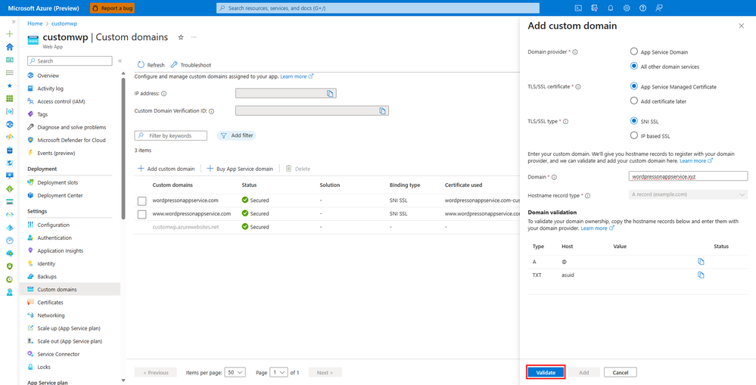The width and height of the screenshot is (756, 385).
Task: Copy the IP address value
Action: pos(330,94)
